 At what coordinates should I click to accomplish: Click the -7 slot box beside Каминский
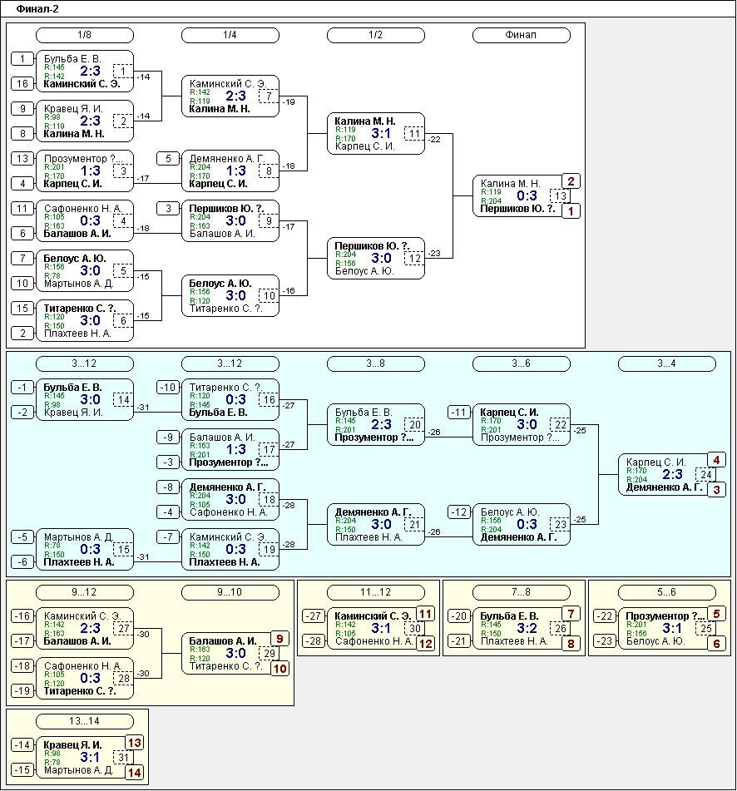(168, 537)
